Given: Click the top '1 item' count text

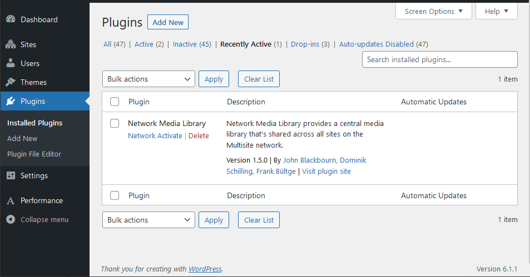Looking at the screenshot, I should [508, 79].
